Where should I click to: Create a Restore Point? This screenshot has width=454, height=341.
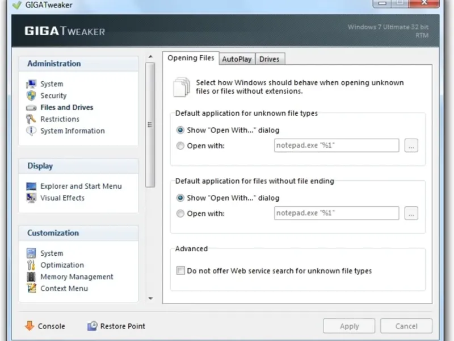[x=123, y=326]
